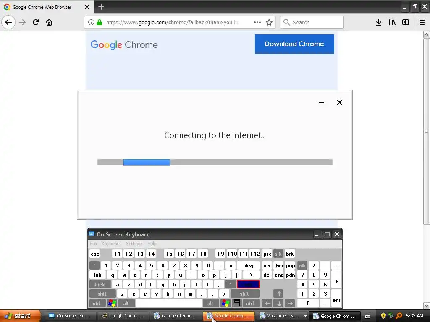Screen dimensions: 430x322
Task: Tap the numpad plus key
Action: 336,280
